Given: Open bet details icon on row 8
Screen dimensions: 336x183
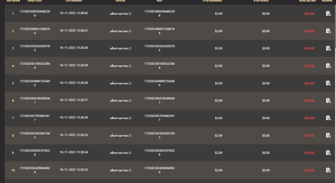Looking at the screenshot, I should pyautogui.click(x=328, y=135).
